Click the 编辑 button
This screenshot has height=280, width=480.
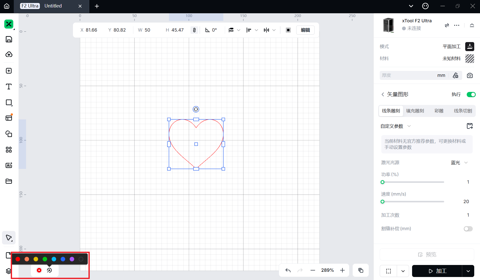click(x=305, y=30)
